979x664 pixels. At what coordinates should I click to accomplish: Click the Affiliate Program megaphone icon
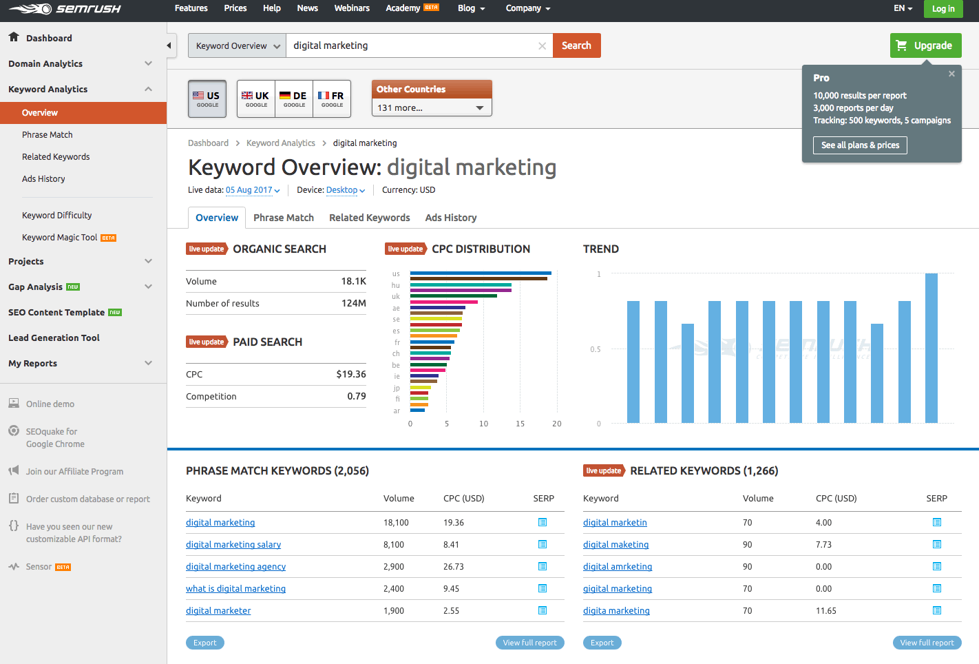[x=14, y=471]
